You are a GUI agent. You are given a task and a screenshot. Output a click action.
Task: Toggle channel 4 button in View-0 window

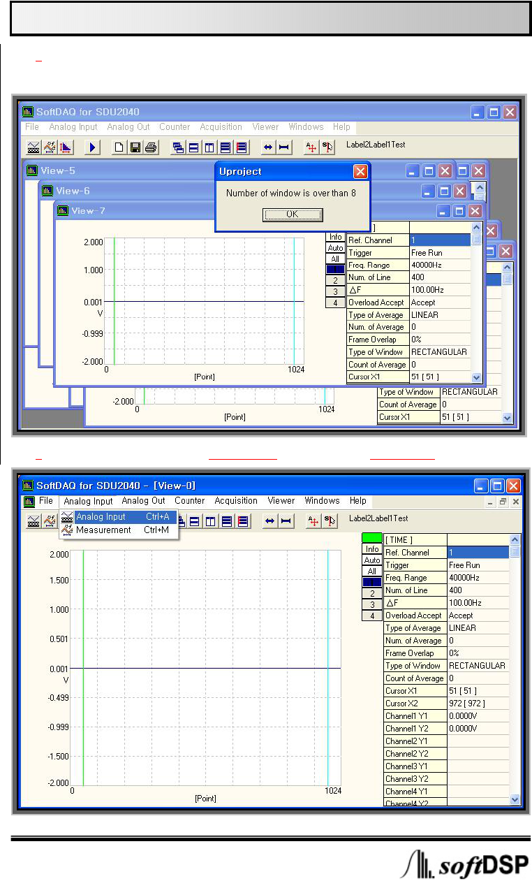tap(372, 616)
